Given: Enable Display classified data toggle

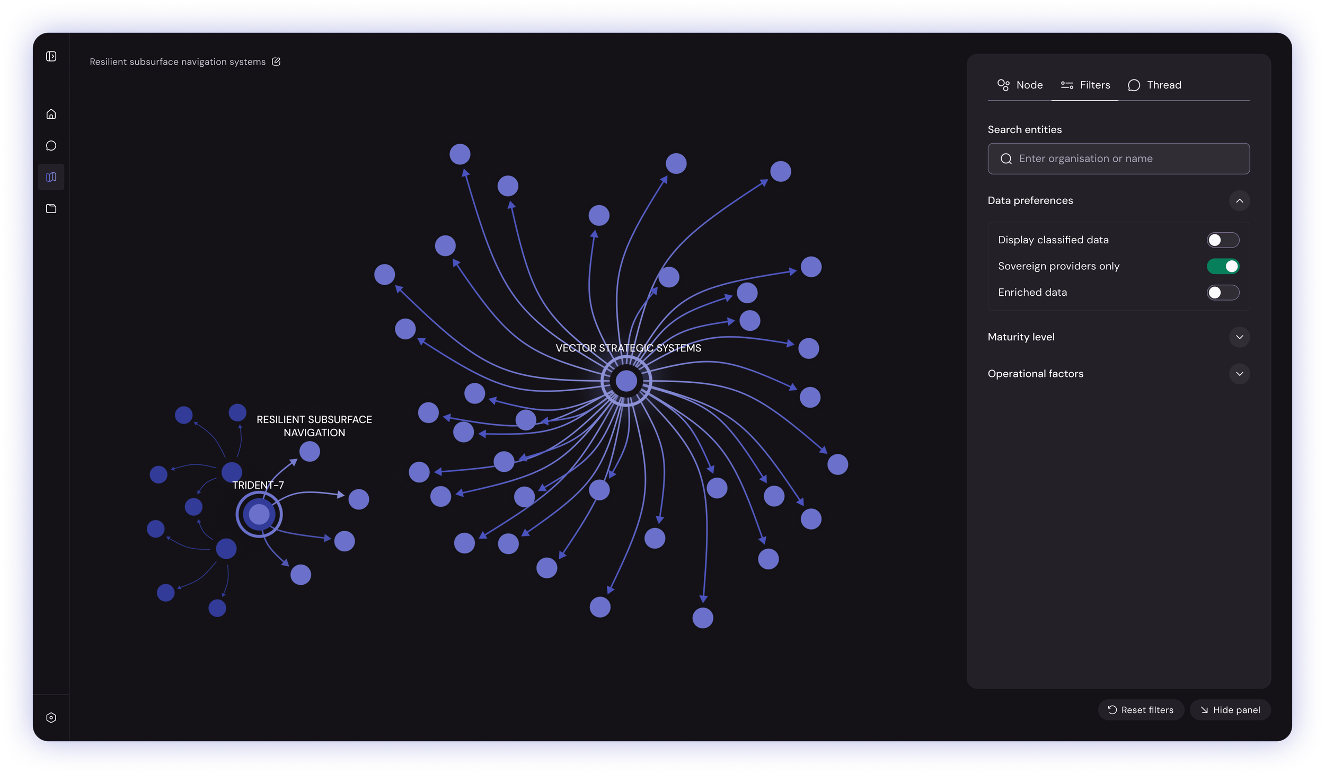Looking at the screenshot, I should click(x=1222, y=240).
